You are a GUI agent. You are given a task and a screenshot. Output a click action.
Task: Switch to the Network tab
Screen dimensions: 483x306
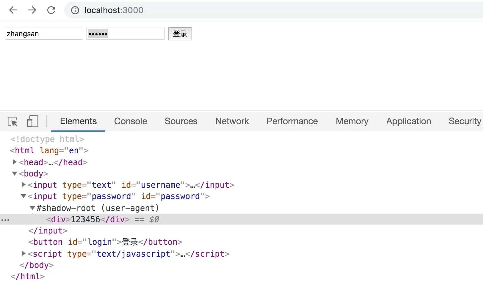click(232, 121)
